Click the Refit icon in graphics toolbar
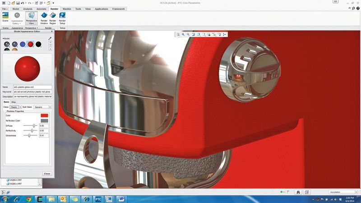 (178, 35)
